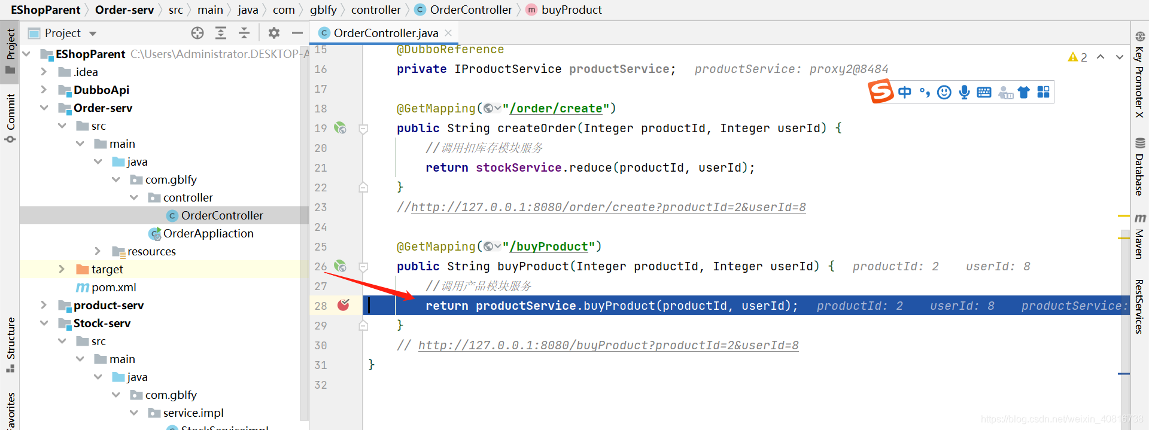Go to next highlighted problem arrow
The image size is (1149, 430).
(x=1119, y=57)
